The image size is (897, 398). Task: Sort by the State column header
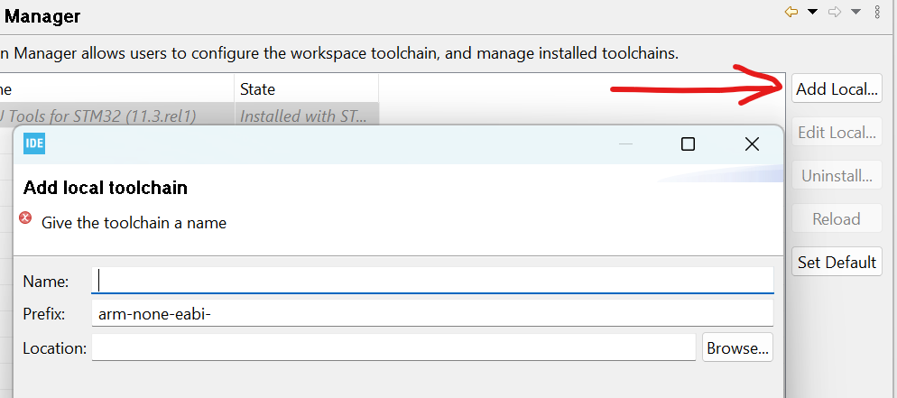pyautogui.click(x=306, y=88)
